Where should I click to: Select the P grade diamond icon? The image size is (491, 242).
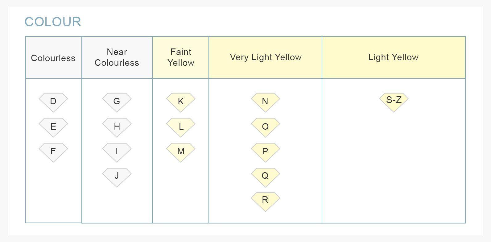[265, 152]
